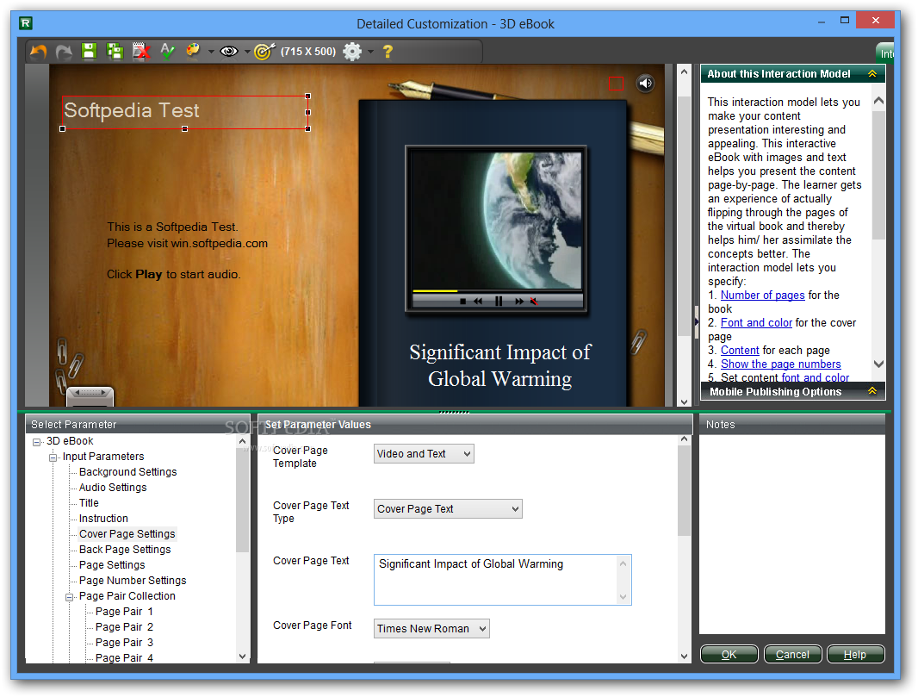Image resolution: width=918 pixels, height=697 pixels.
Task: Click the OK button
Action: click(729, 654)
